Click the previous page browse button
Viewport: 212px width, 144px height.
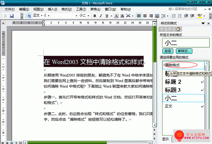click(x=154, y=130)
